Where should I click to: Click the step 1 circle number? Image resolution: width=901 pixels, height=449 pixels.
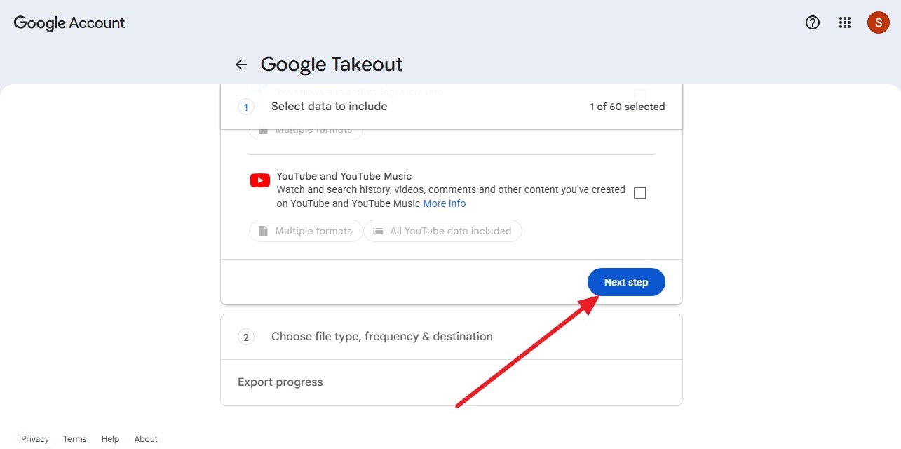[x=246, y=107]
